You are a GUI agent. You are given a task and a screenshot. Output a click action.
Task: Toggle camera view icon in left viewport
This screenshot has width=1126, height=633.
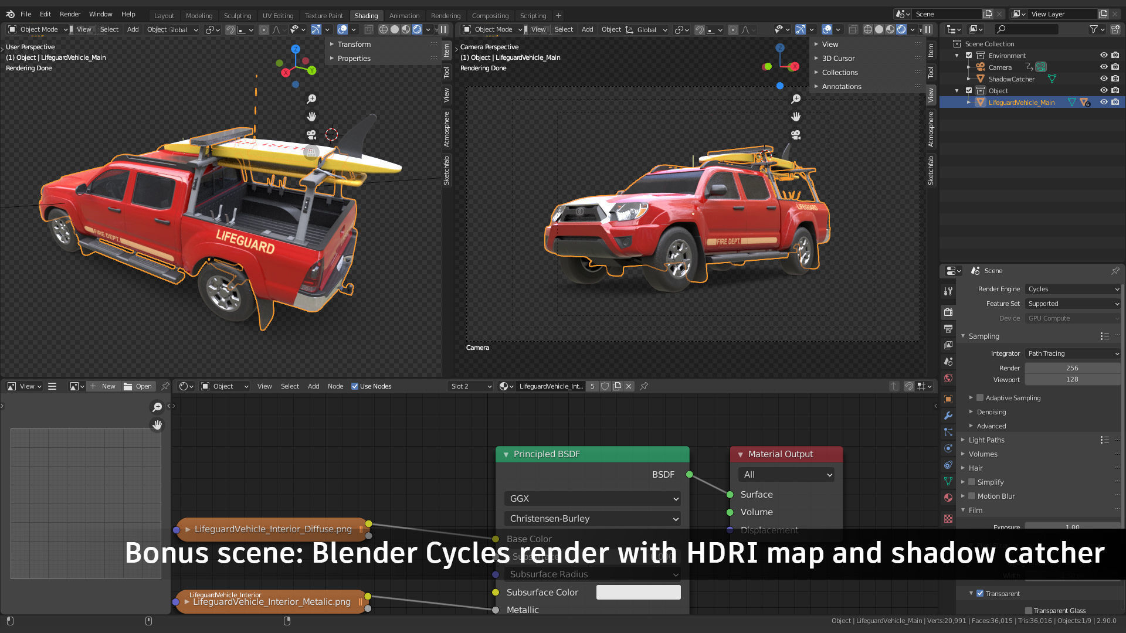click(x=311, y=135)
